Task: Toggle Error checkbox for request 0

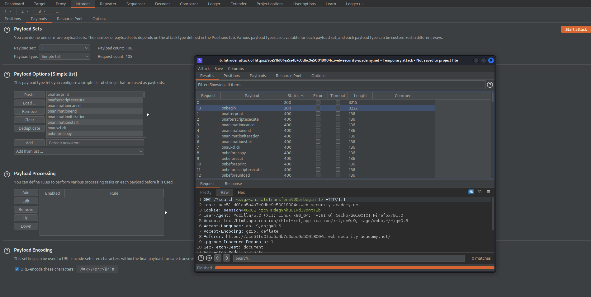Action: click(x=318, y=102)
